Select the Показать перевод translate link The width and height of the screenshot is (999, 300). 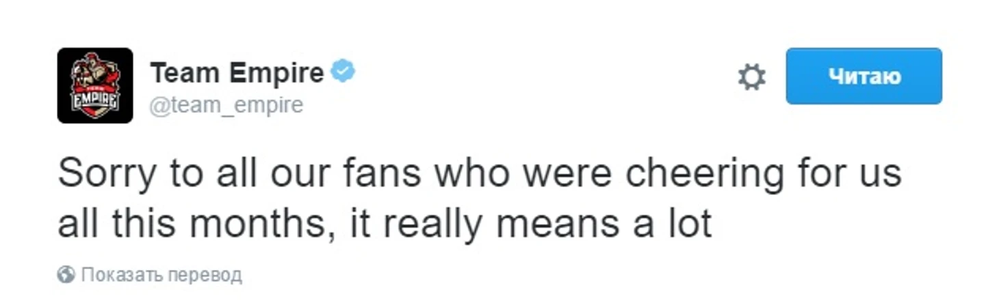tap(161, 275)
